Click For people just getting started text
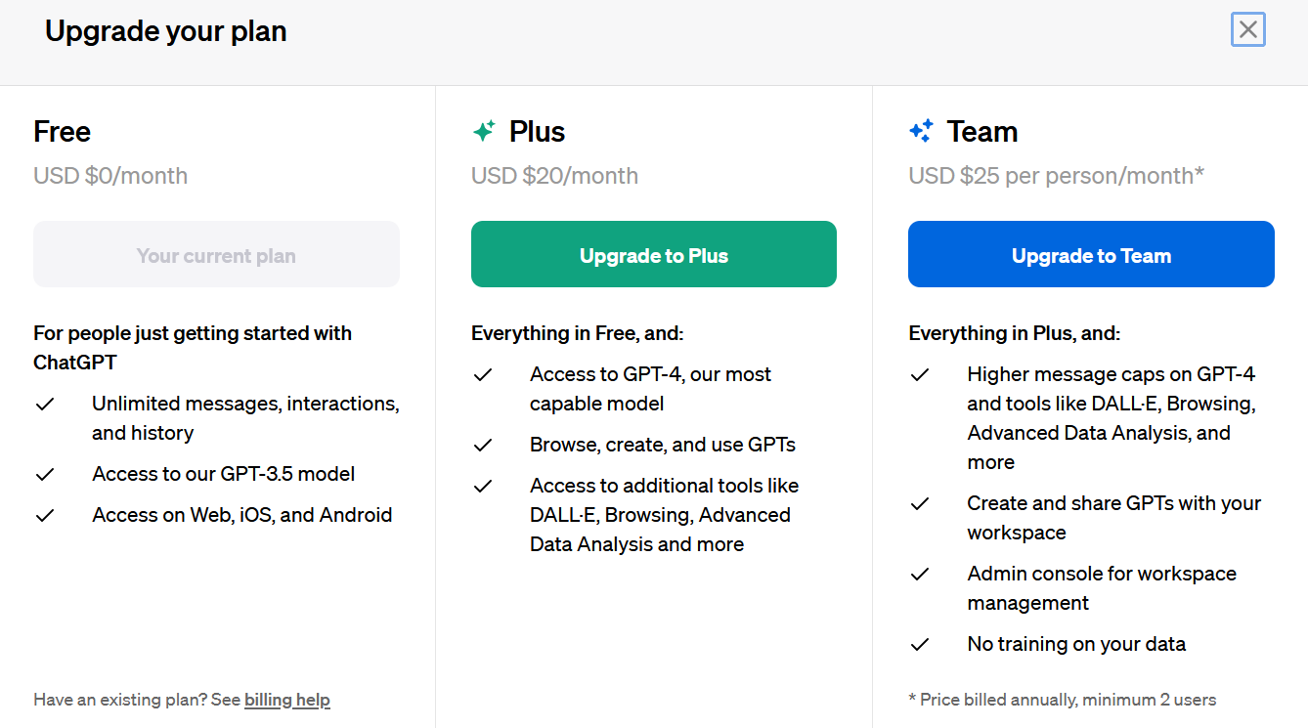Viewport: 1308px width, 728px height. coord(193,348)
